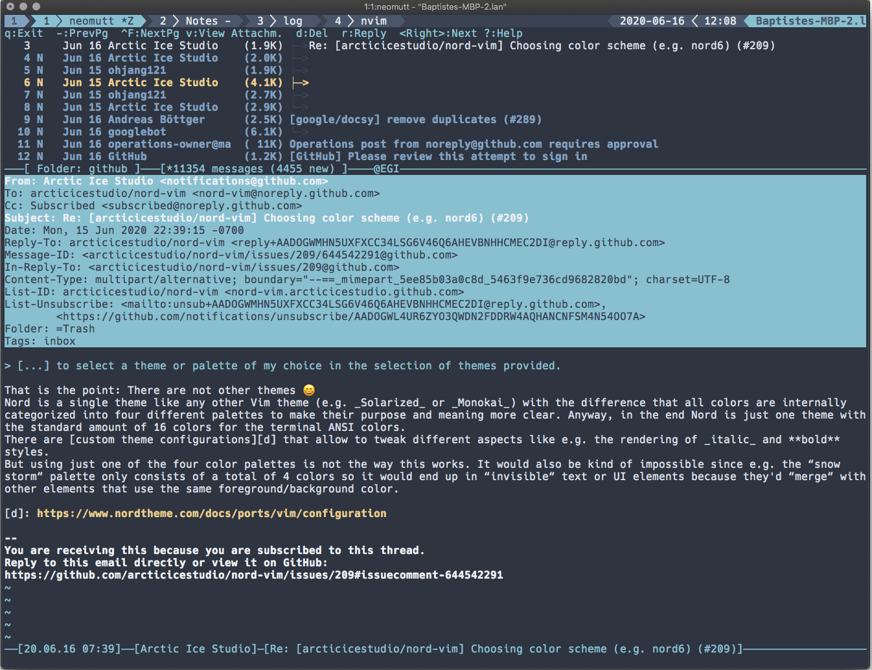Click the session number 1 badge in tmux bar

pos(14,21)
